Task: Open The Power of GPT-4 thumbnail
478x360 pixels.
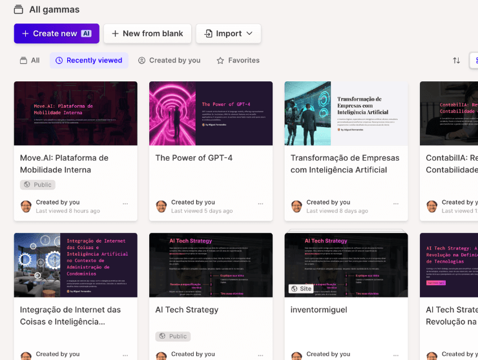Action: (211, 113)
